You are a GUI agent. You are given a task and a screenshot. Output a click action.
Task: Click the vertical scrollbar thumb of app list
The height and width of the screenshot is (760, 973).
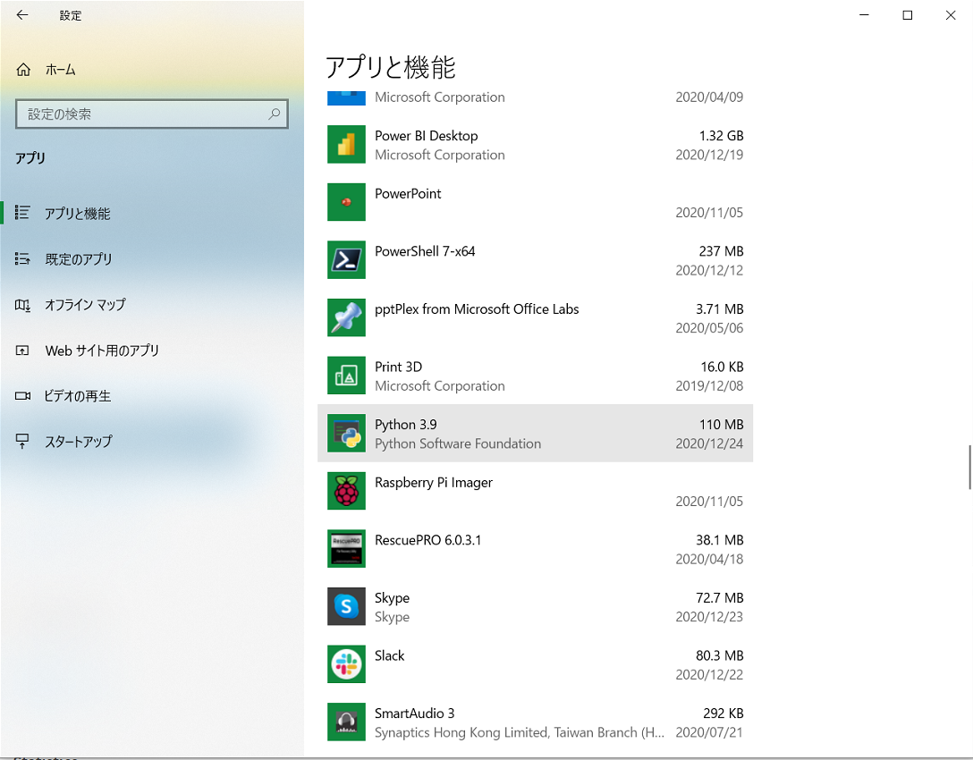pos(969,467)
